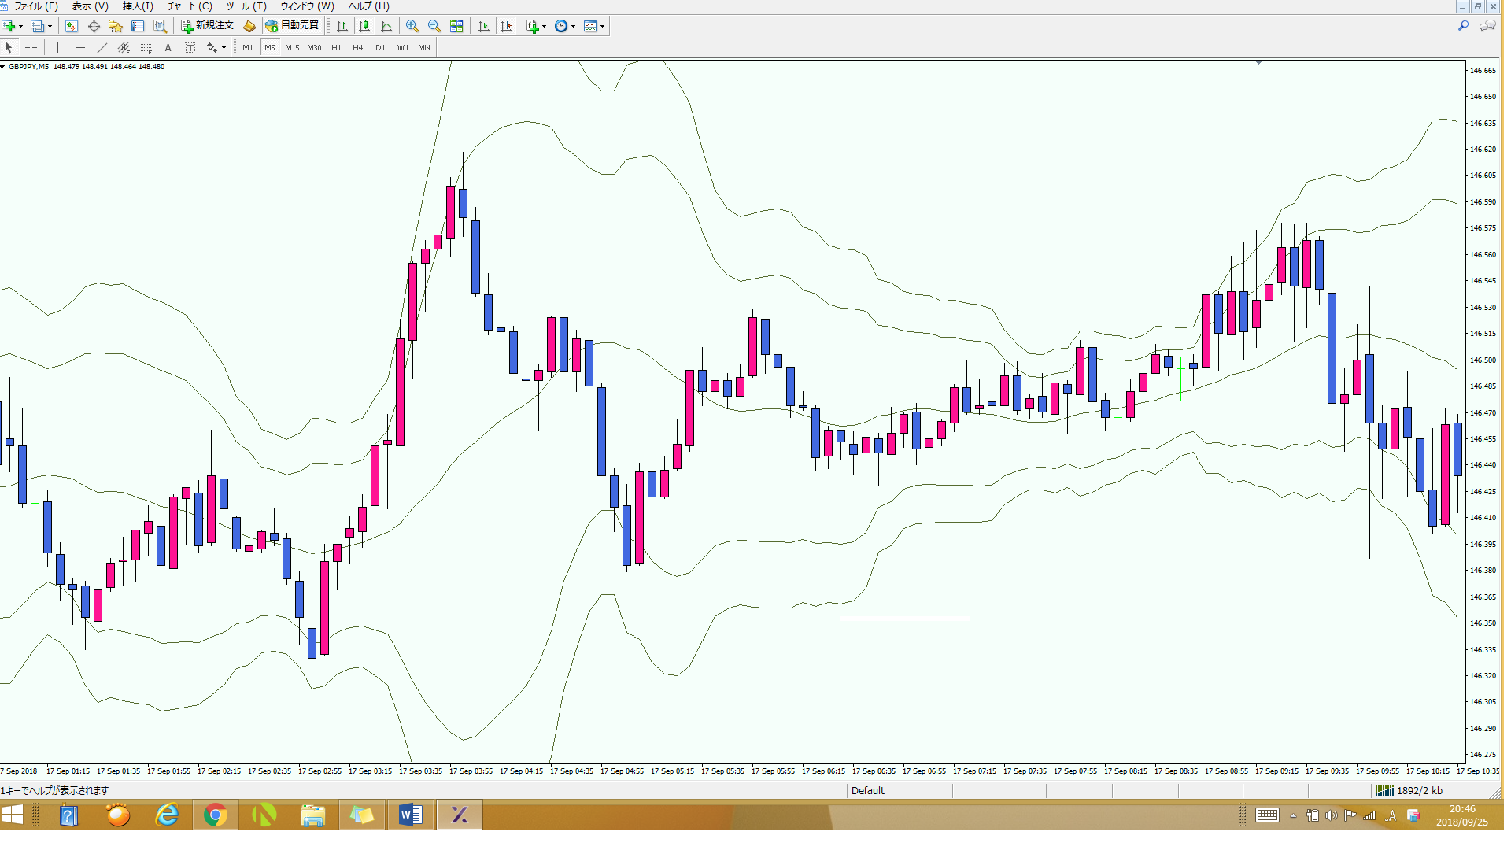Screen dimensions: 1511x850
Task: Click the Default profile in status bar
Action: [x=868, y=791]
